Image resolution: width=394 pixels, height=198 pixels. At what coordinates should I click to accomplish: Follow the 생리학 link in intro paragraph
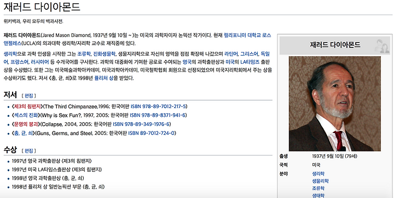[10, 54]
